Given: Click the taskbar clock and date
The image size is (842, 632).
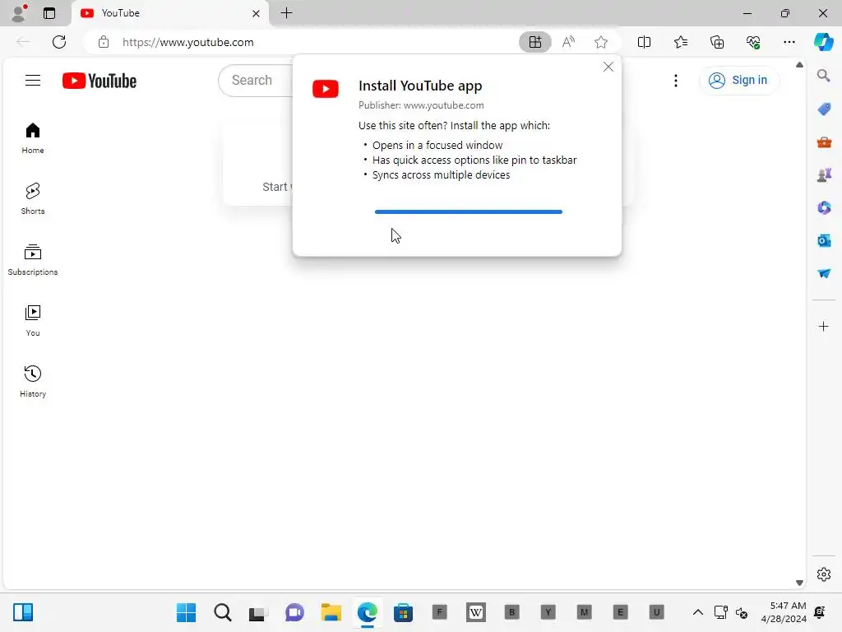Looking at the screenshot, I should [784, 612].
